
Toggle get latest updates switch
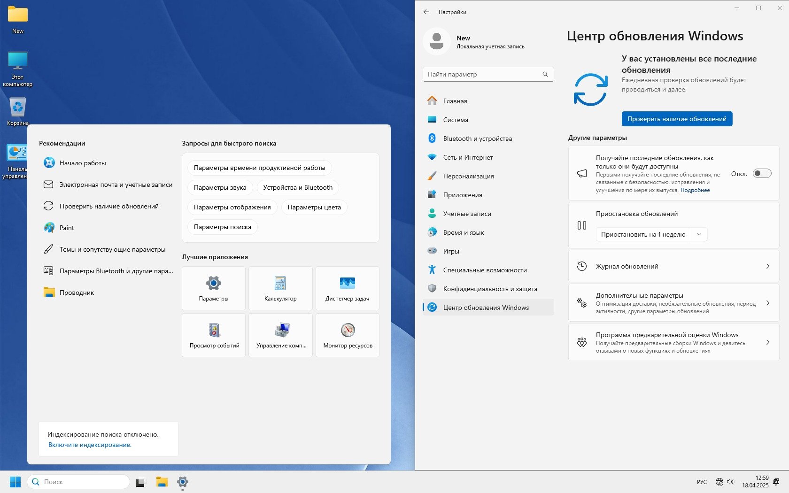pyautogui.click(x=762, y=174)
